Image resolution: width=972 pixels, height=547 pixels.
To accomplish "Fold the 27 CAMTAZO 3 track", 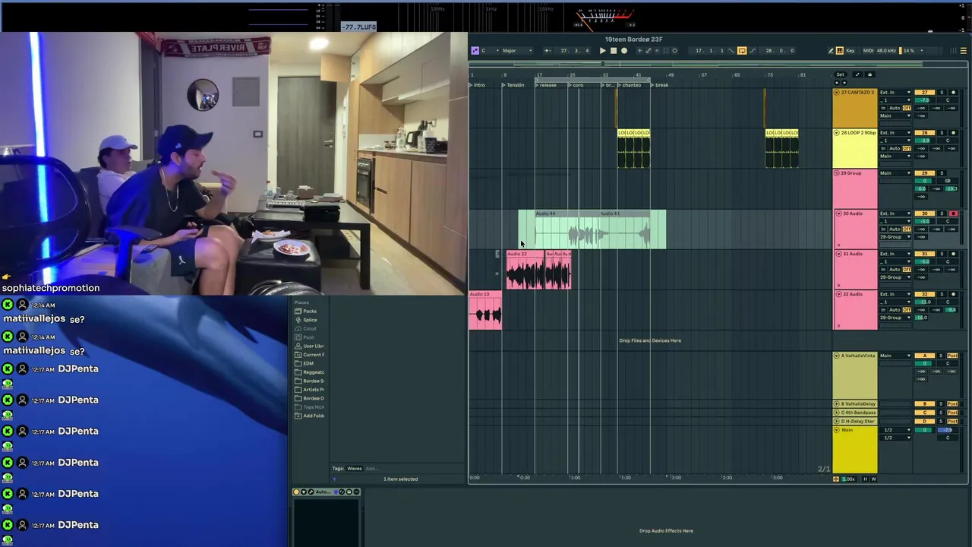I will click(837, 93).
